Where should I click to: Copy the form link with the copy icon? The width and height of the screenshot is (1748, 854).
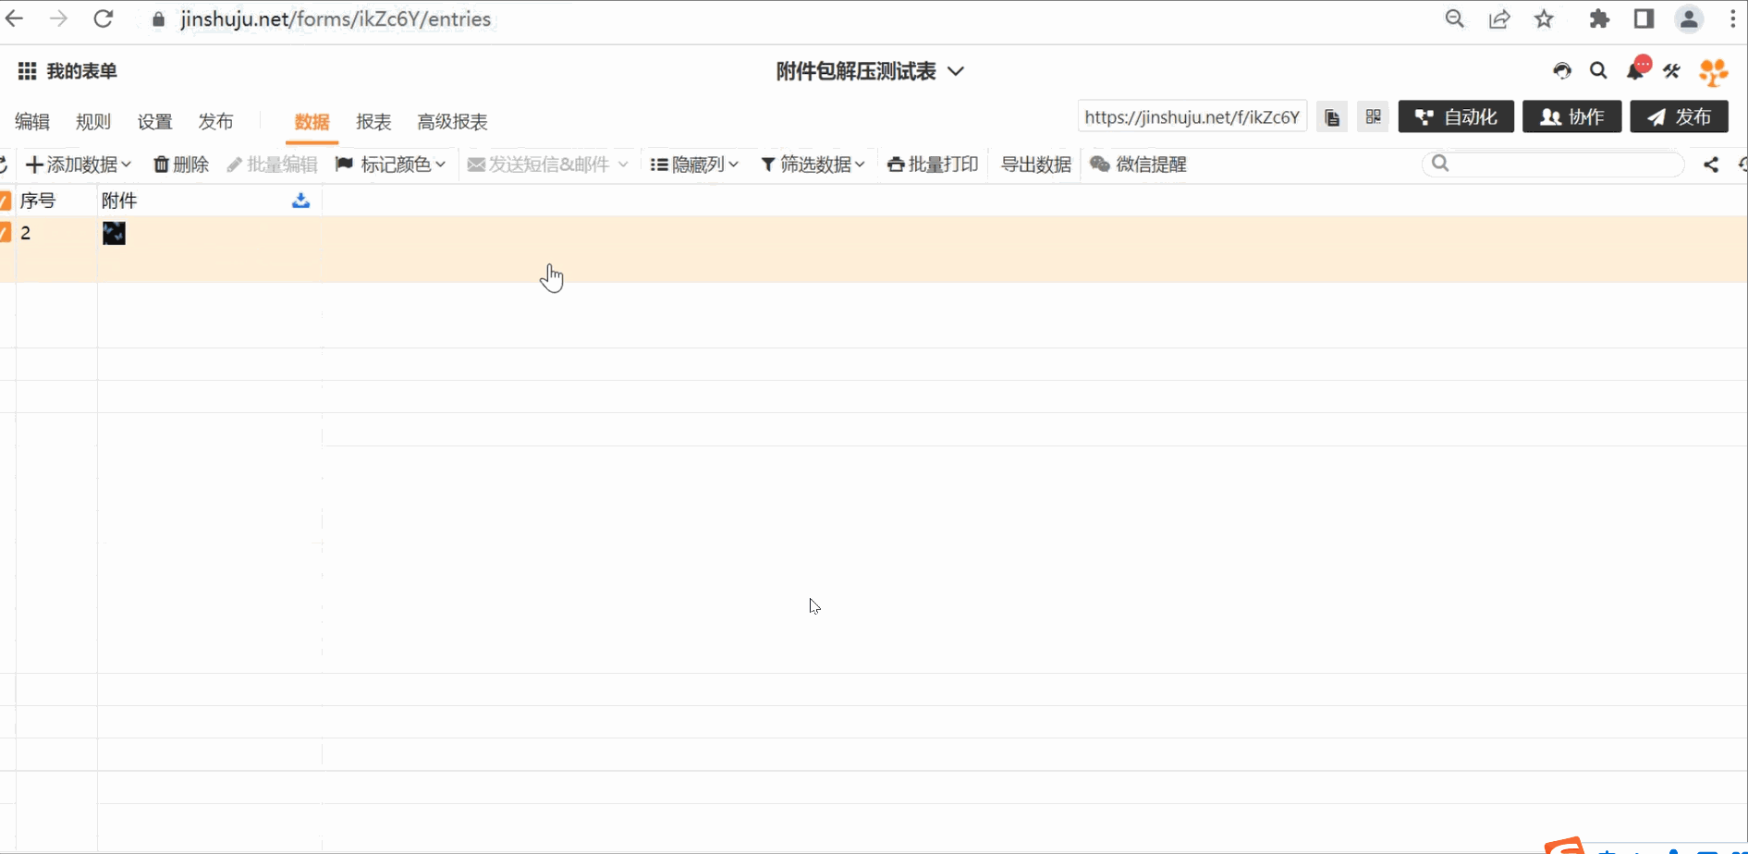coord(1331,117)
